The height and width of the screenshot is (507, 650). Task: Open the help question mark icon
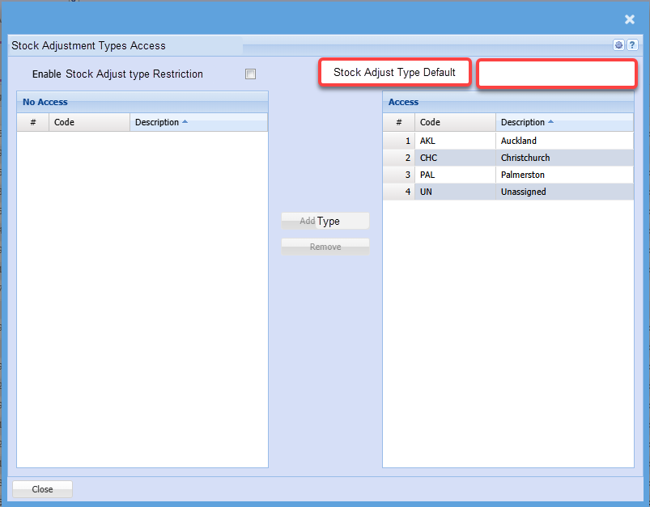click(x=632, y=45)
